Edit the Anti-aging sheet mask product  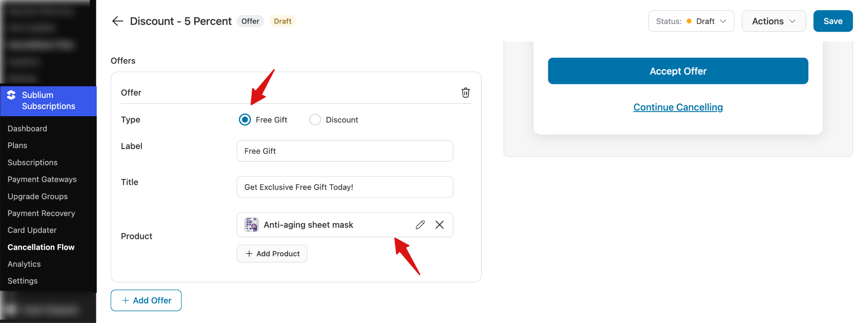tap(420, 225)
